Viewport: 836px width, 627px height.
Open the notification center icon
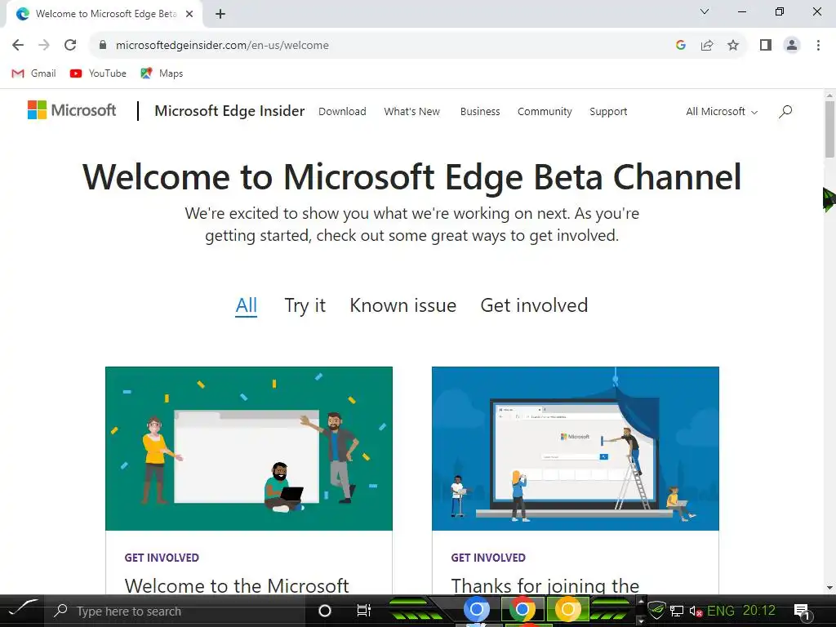(803, 612)
